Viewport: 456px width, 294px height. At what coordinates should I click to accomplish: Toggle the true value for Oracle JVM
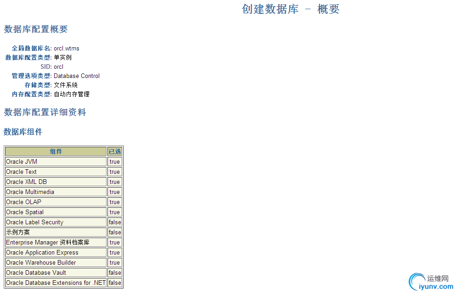[x=114, y=161]
